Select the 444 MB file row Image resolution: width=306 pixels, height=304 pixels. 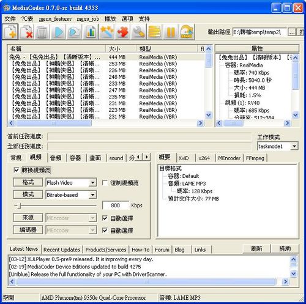pos(106,57)
